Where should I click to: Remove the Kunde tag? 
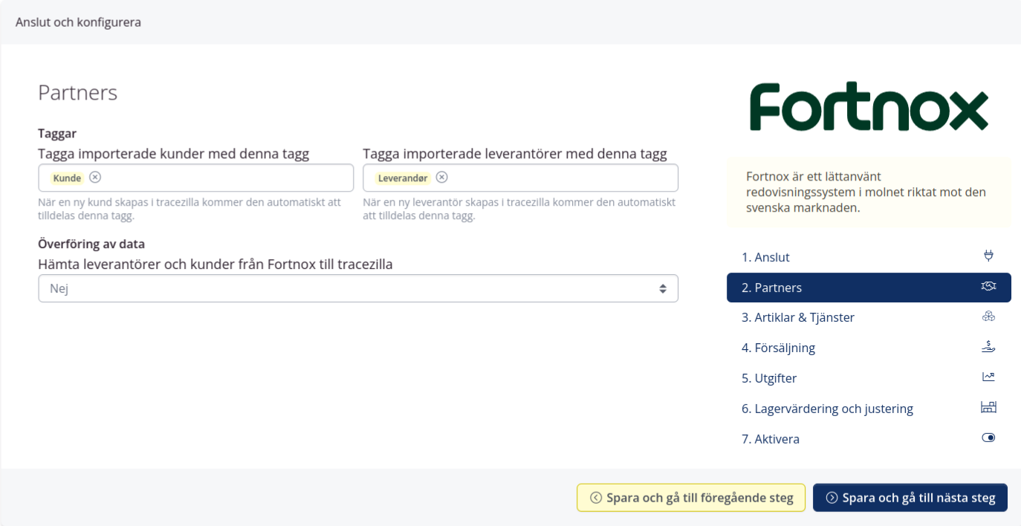point(95,178)
